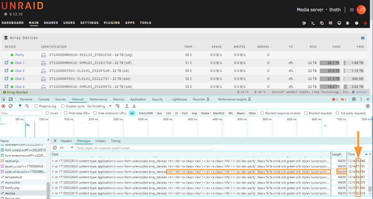Open the No throttling dropdown
Screen dimensions: 373x199
[x=99, y=106]
